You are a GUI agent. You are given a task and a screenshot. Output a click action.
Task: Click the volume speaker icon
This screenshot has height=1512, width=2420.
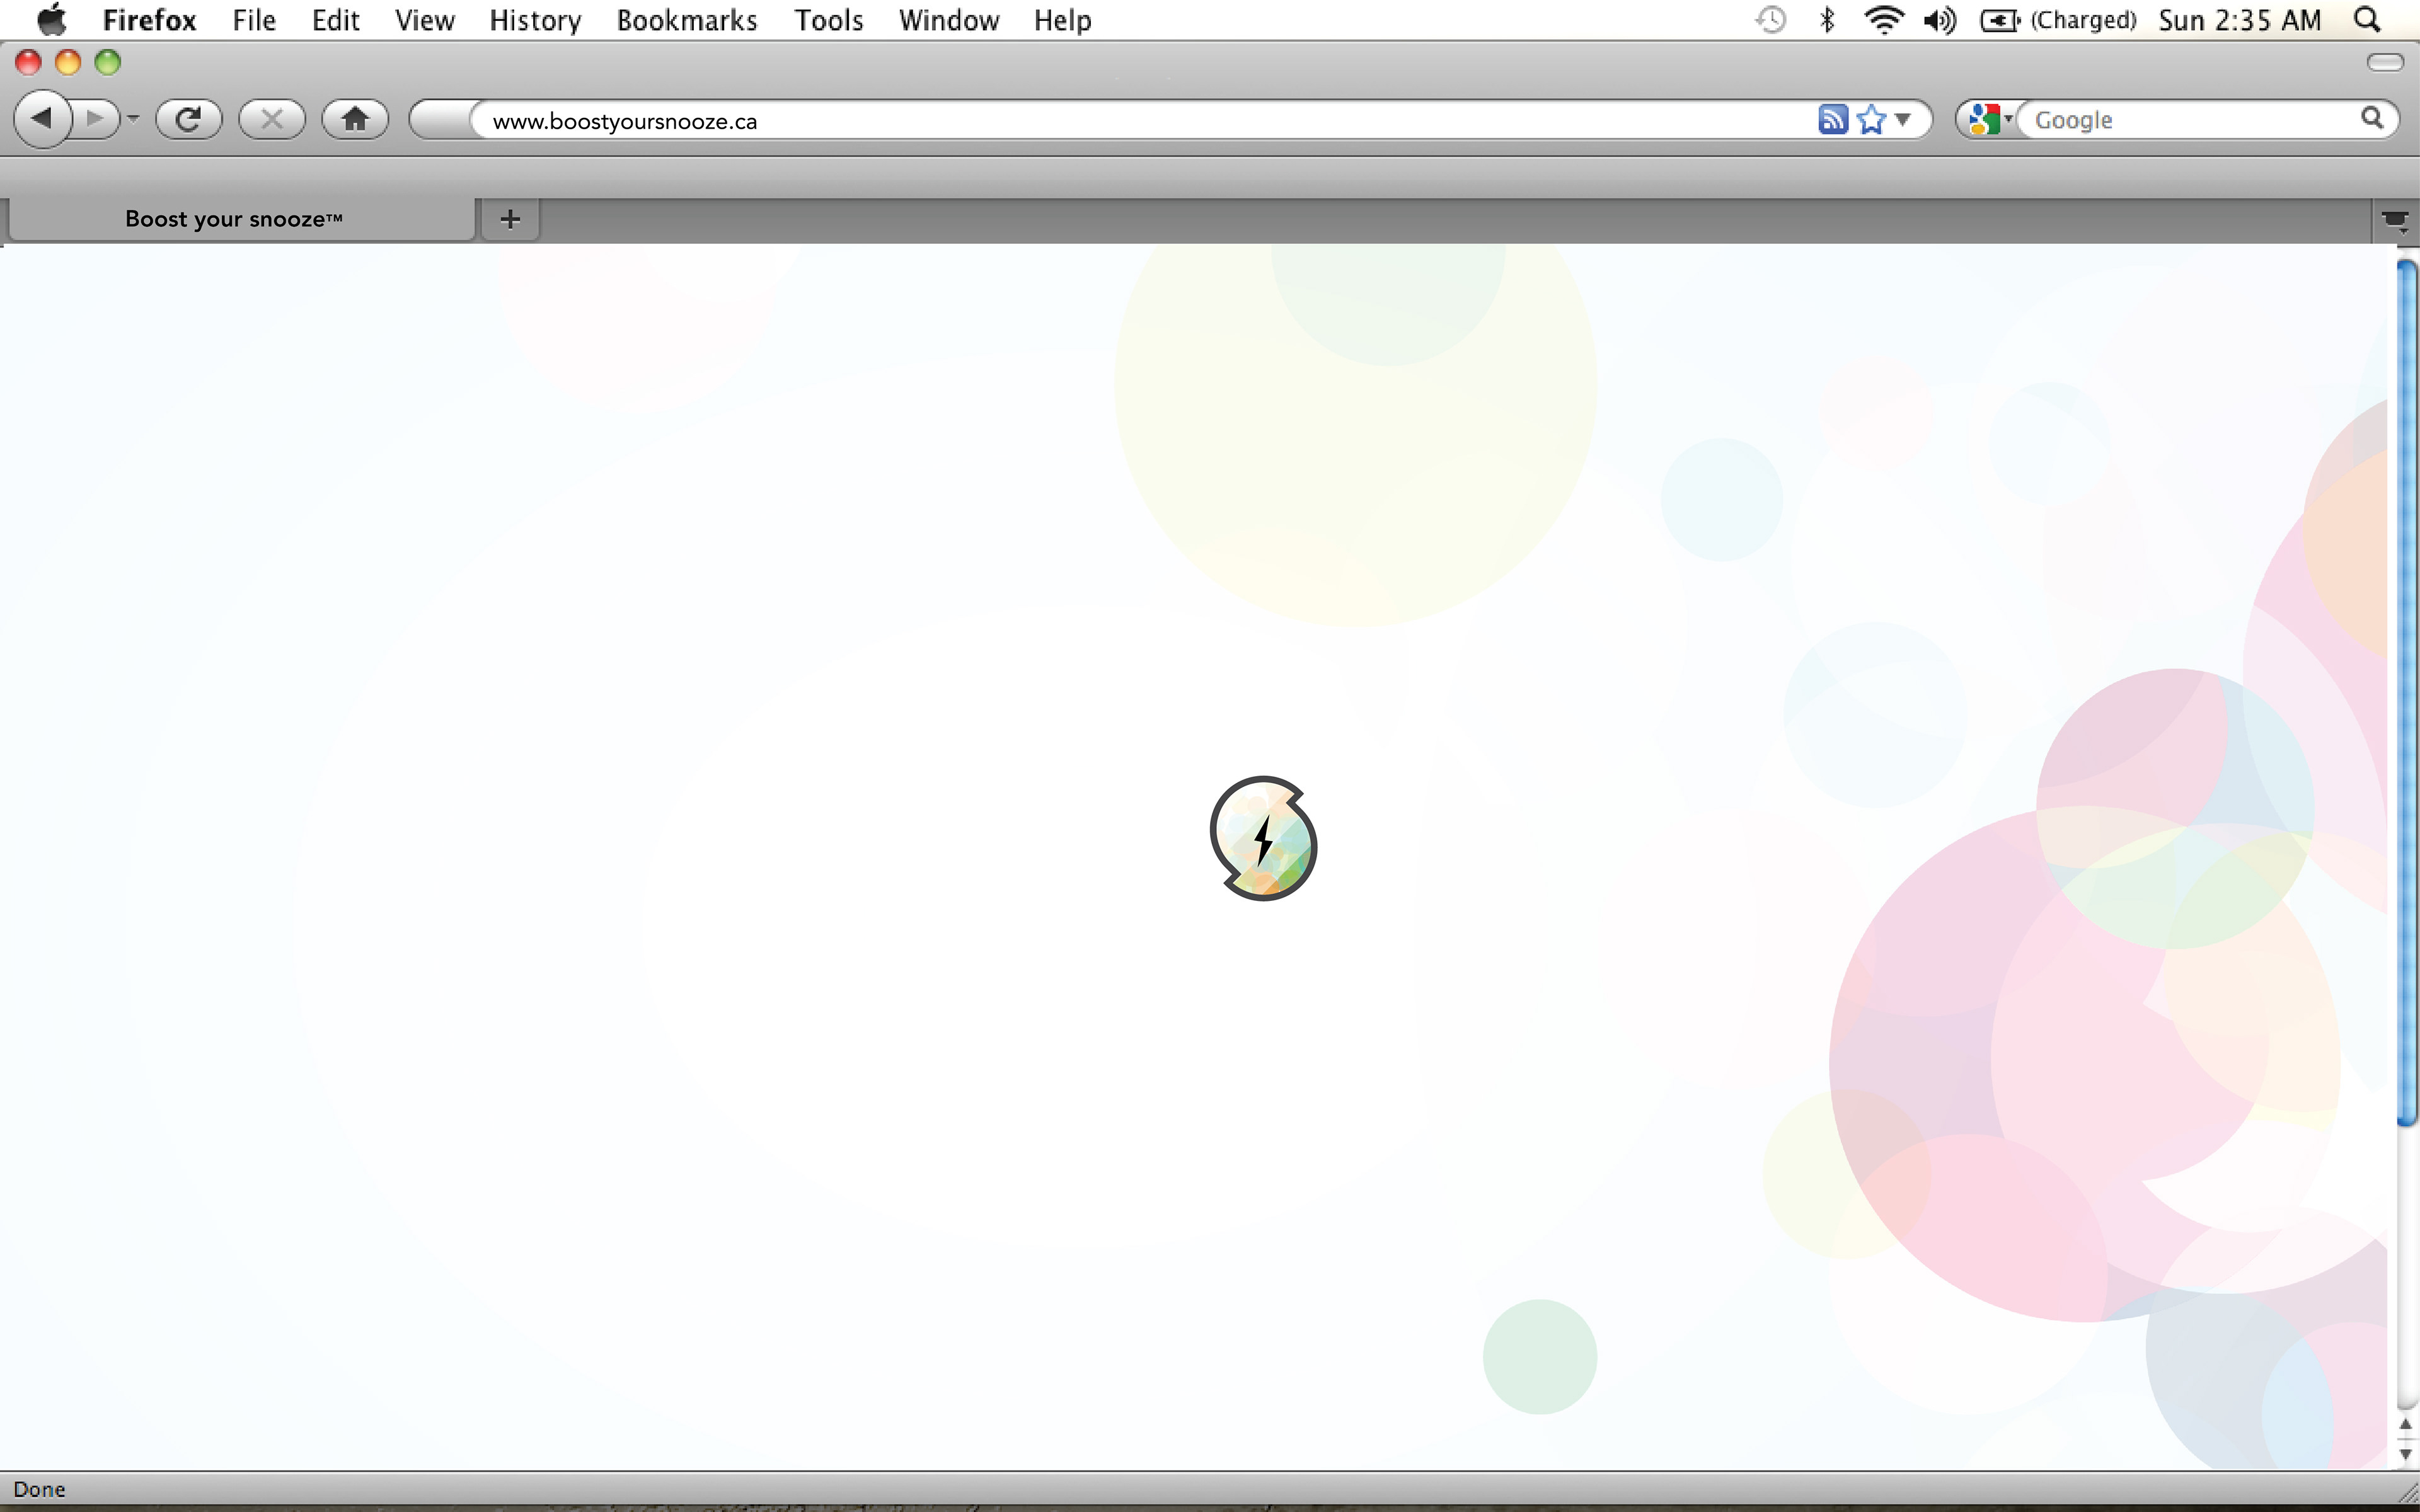tap(1940, 20)
